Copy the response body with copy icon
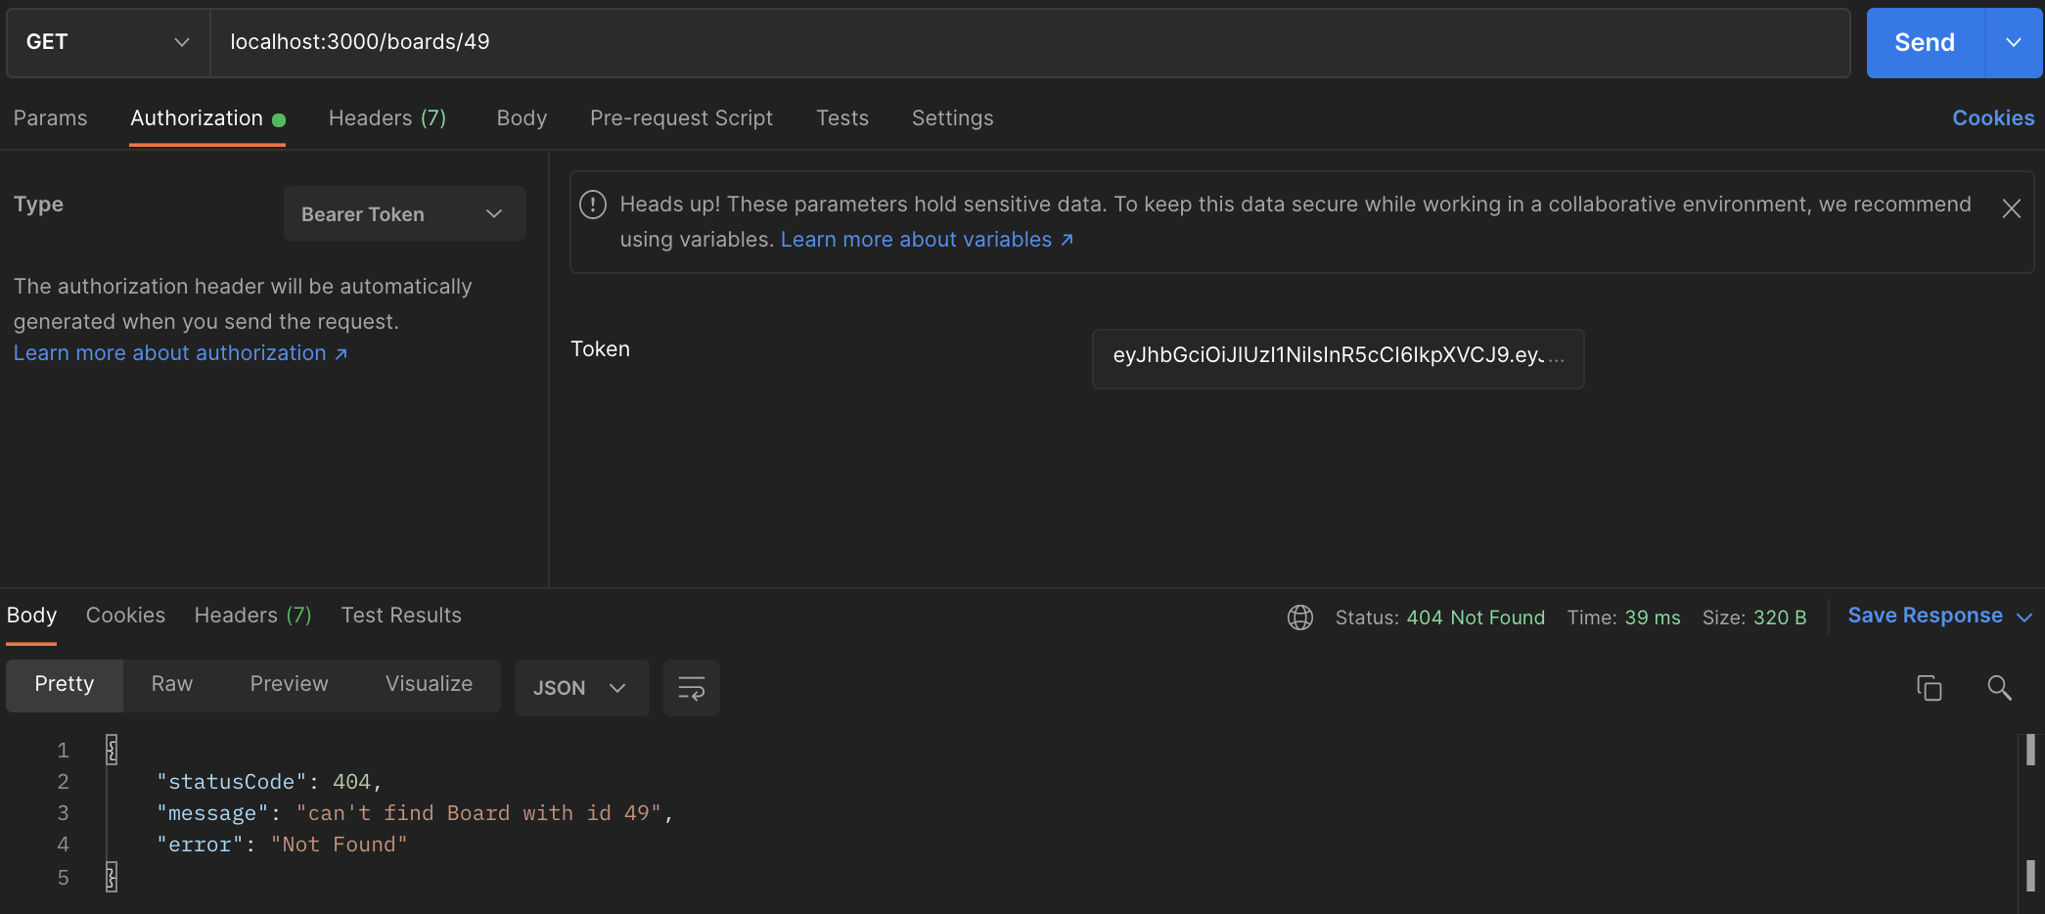This screenshot has height=914, width=2045. (1929, 688)
